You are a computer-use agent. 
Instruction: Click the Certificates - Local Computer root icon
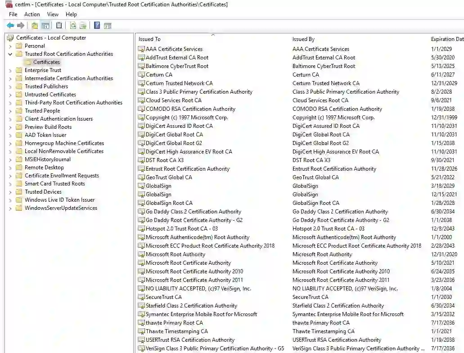10,38
